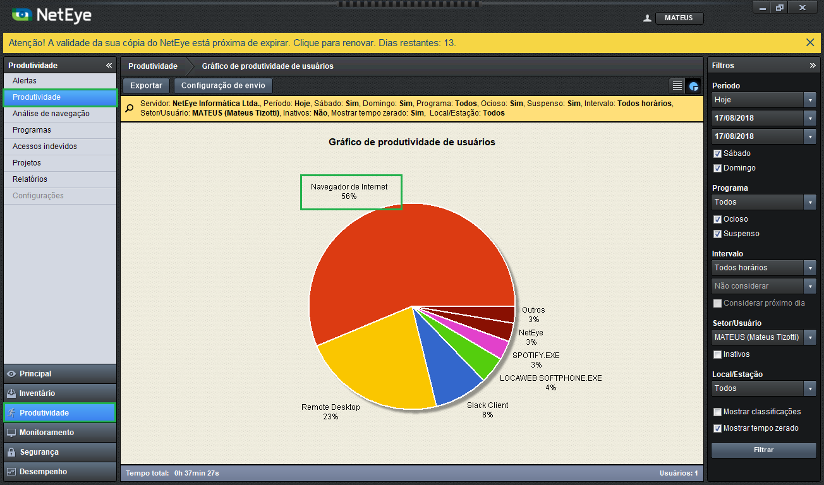Collapse the Filtros panel with arrows

[x=813, y=66]
